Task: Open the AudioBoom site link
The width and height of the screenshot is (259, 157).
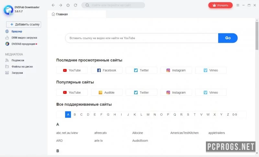Action: [140, 141]
